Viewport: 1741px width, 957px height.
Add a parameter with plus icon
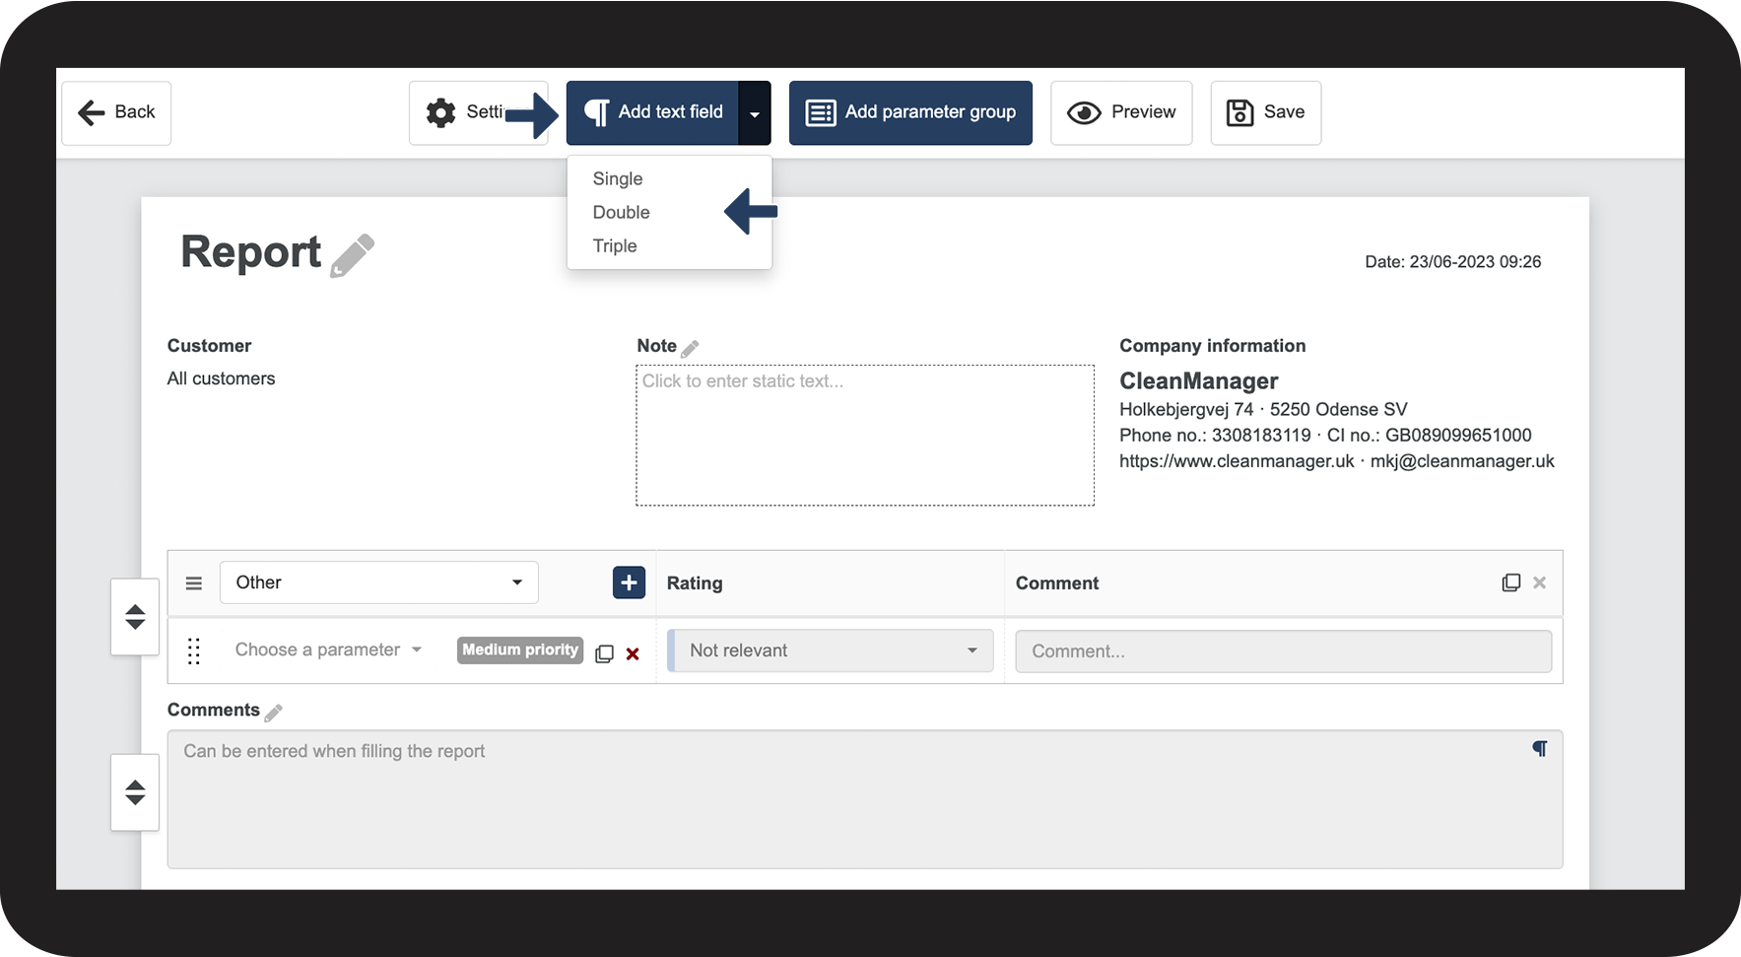point(629,582)
